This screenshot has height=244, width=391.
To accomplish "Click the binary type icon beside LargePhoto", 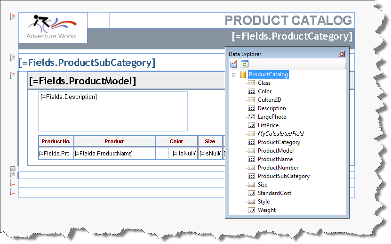I will (x=251, y=117).
